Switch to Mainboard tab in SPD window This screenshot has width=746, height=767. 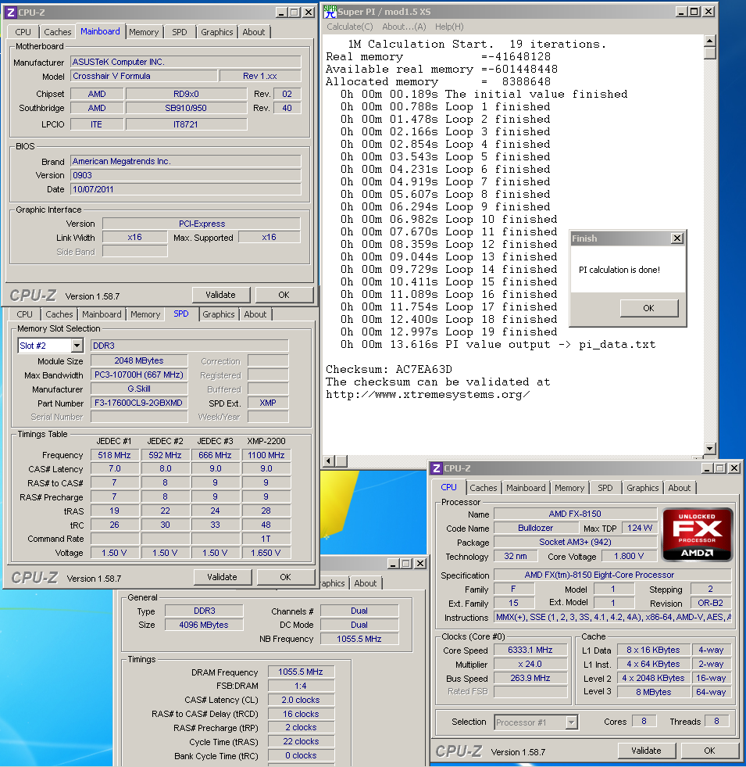pos(102,314)
